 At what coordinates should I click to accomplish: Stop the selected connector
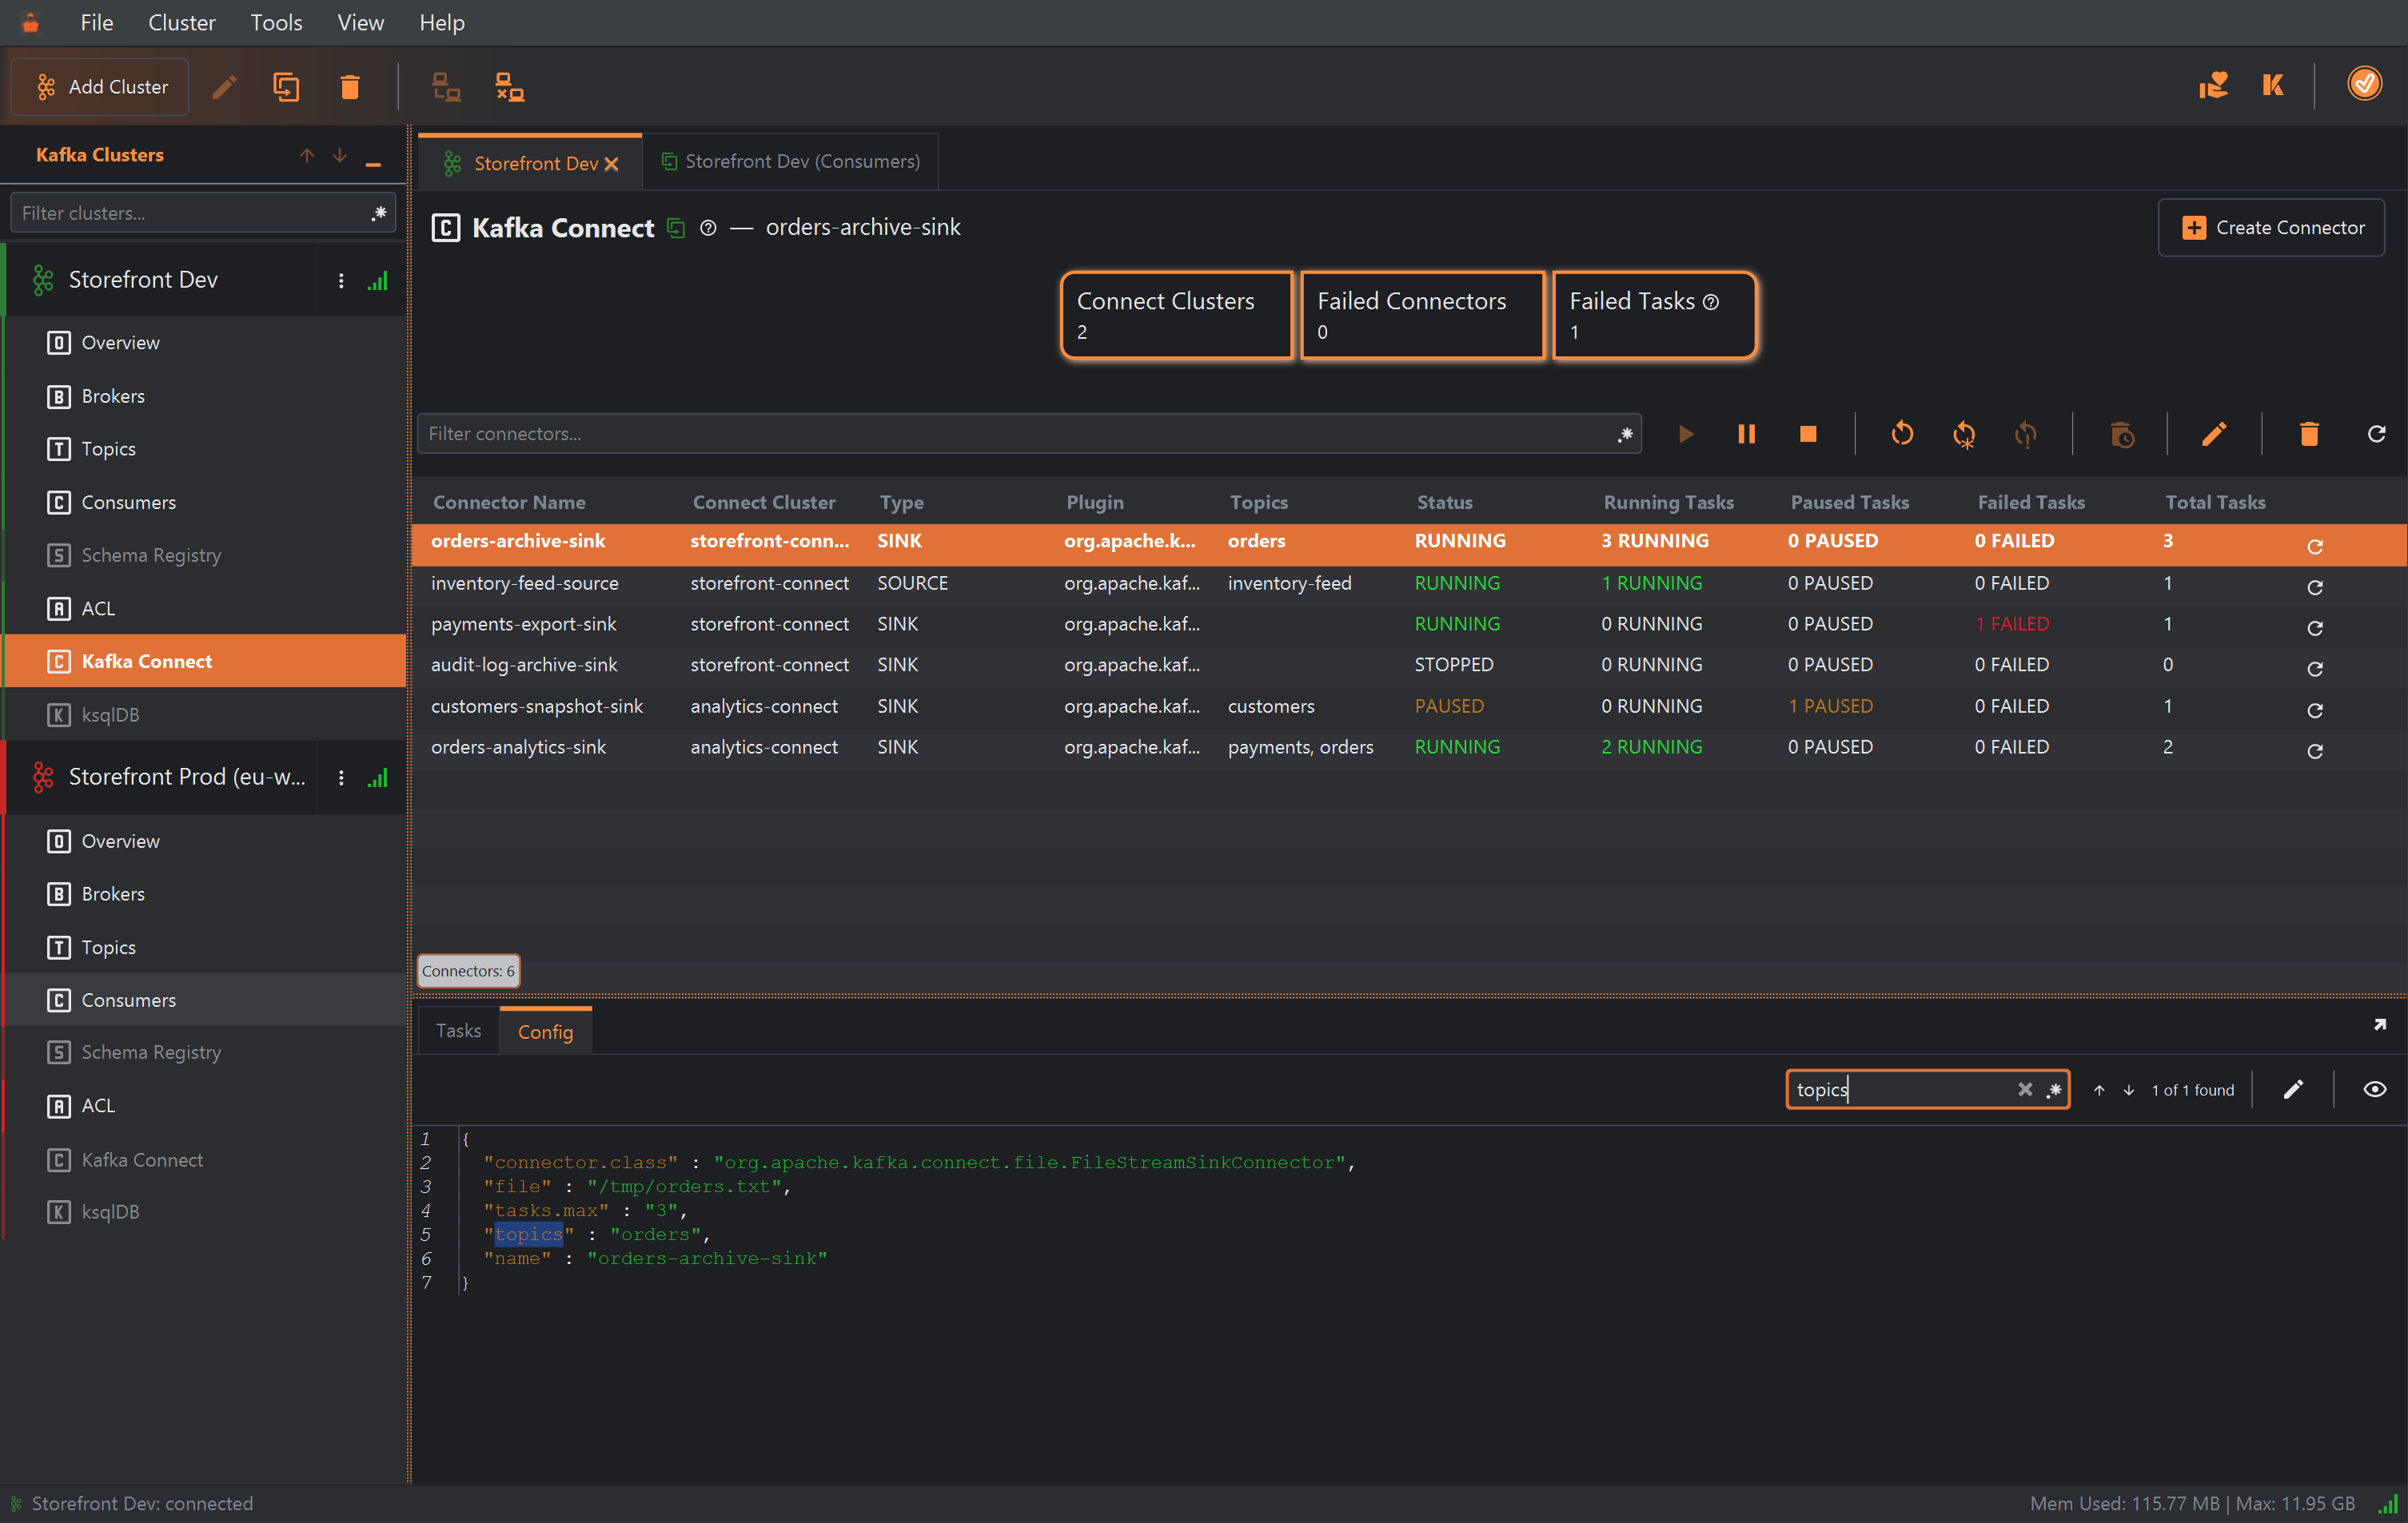(x=1808, y=434)
